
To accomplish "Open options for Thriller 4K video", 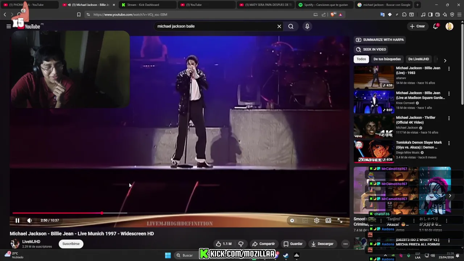I will click(449, 118).
